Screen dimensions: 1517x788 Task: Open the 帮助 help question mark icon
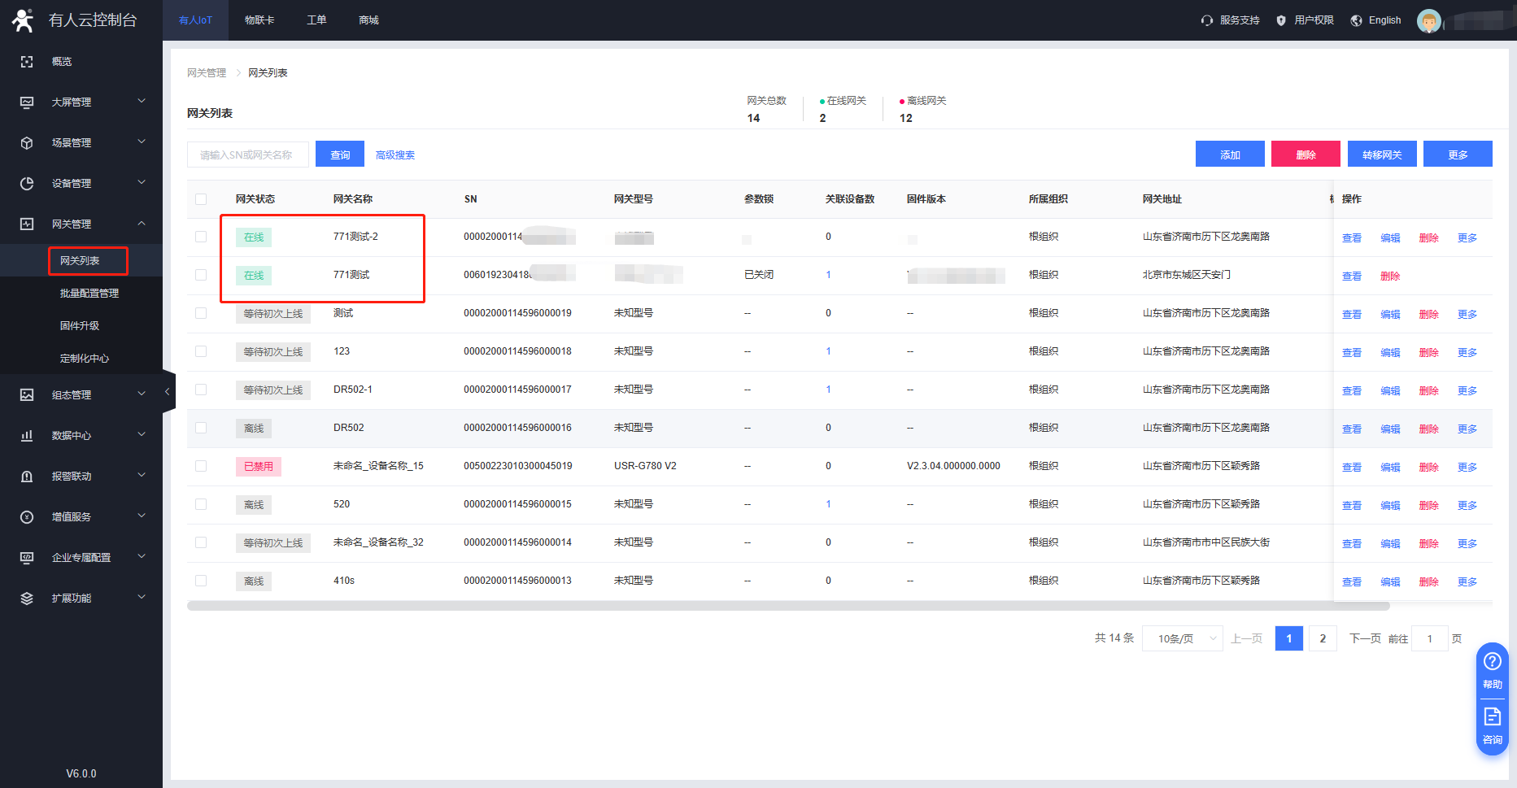click(1493, 661)
